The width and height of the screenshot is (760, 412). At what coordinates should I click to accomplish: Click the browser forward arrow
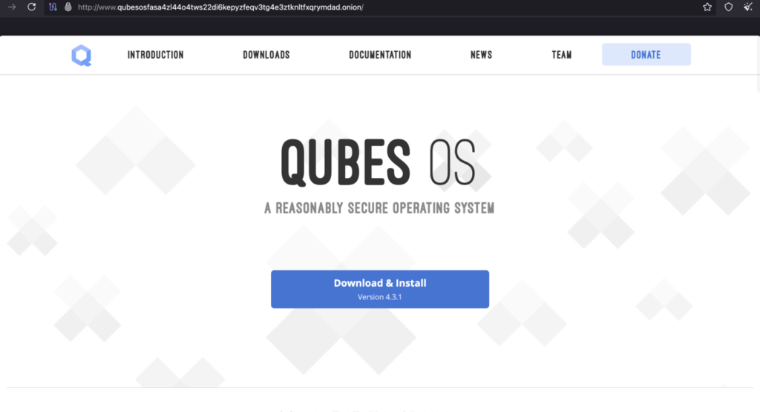click(x=12, y=7)
